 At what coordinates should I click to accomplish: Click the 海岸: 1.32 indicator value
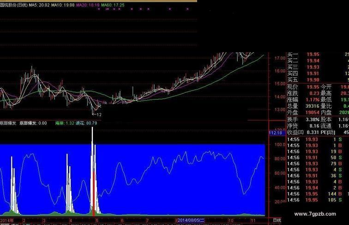(65, 123)
